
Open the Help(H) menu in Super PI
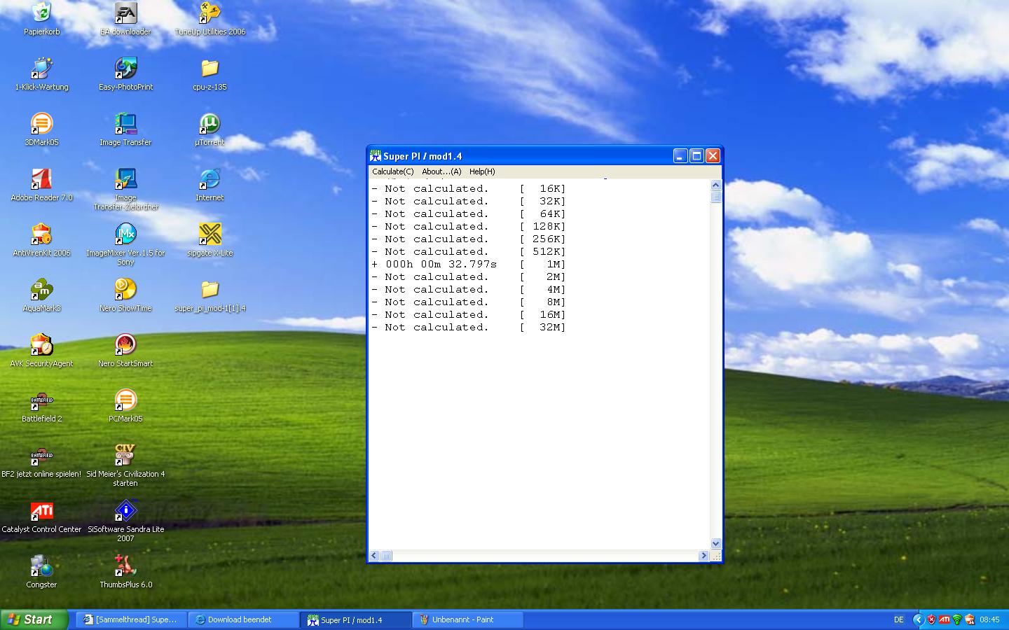[x=482, y=171]
